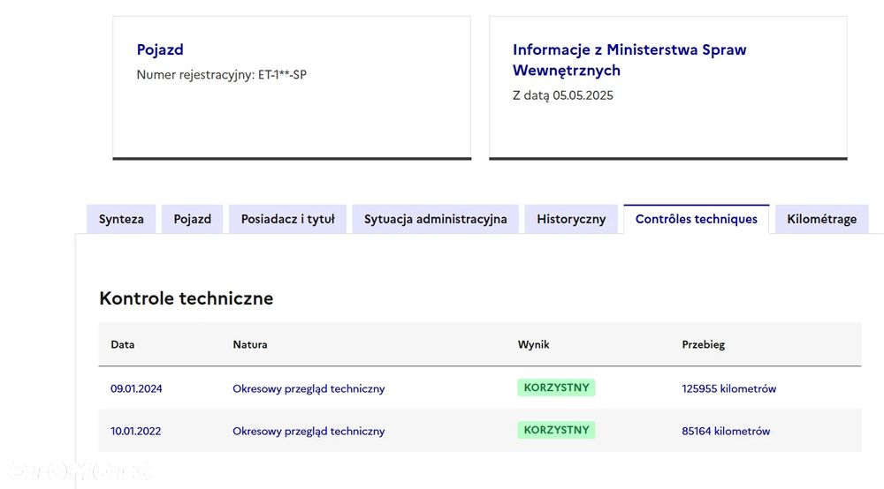Click the KORZYSTNY badge for the 2024 inspection
The height and width of the screenshot is (489, 884).
pos(556,387)
